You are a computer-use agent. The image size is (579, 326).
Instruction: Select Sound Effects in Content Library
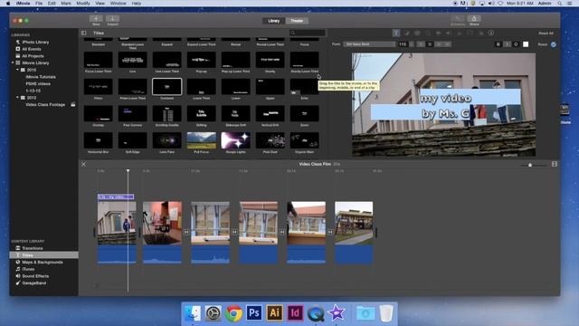pos(35,276)
